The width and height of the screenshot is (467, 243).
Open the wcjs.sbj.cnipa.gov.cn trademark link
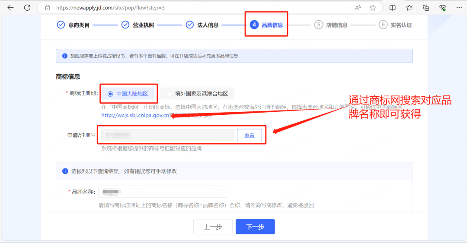click(x=135, y=115)
